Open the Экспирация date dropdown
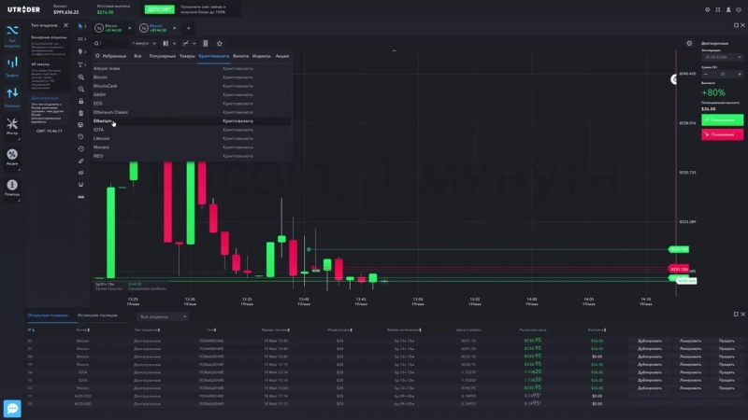Screen dimensions: 748x420 [x=722, y=57]
